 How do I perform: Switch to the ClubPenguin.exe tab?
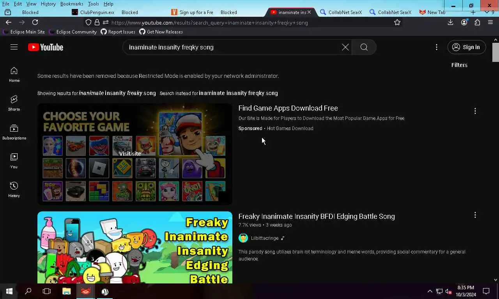[x=94, y=12]
